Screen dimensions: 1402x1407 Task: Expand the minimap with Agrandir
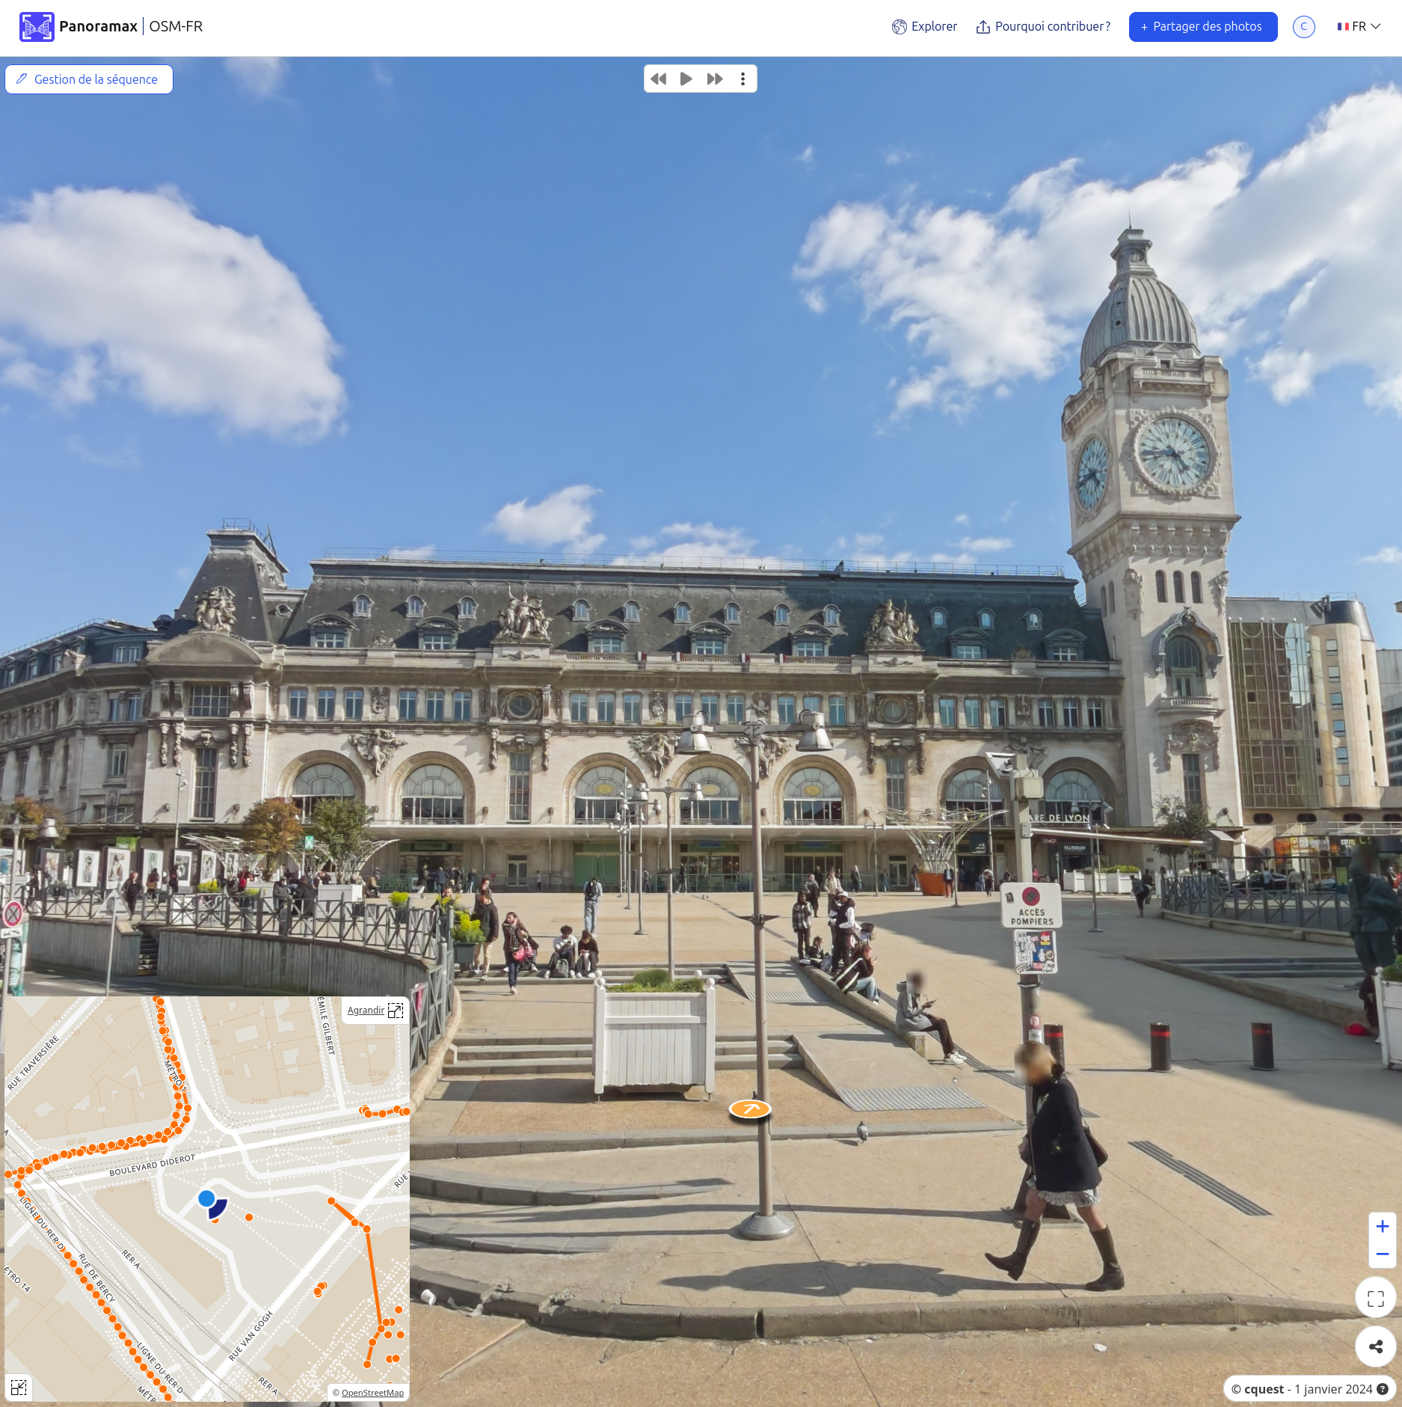375,1011
